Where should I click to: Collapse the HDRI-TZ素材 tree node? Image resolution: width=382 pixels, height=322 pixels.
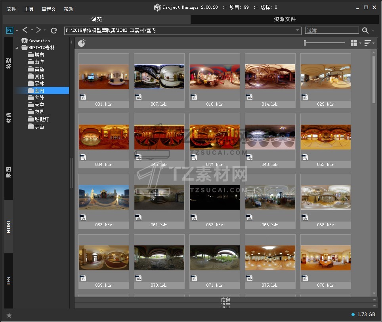17,48
